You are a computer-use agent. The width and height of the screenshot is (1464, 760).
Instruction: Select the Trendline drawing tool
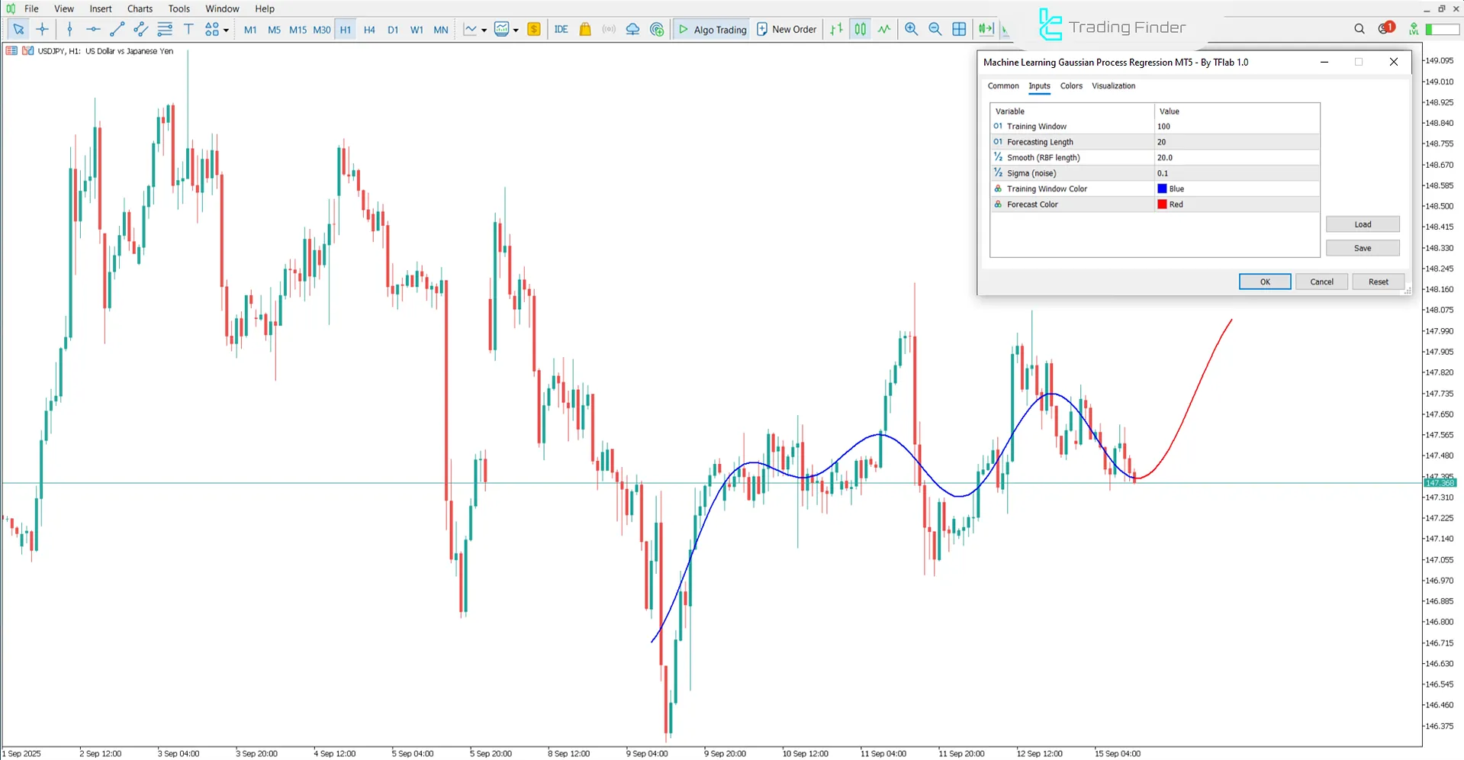point(117,29)
